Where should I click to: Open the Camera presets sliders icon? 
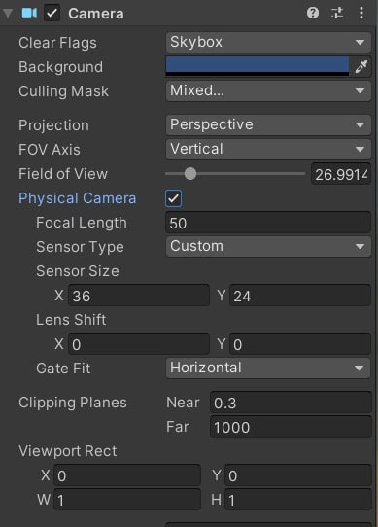point(337,13)
